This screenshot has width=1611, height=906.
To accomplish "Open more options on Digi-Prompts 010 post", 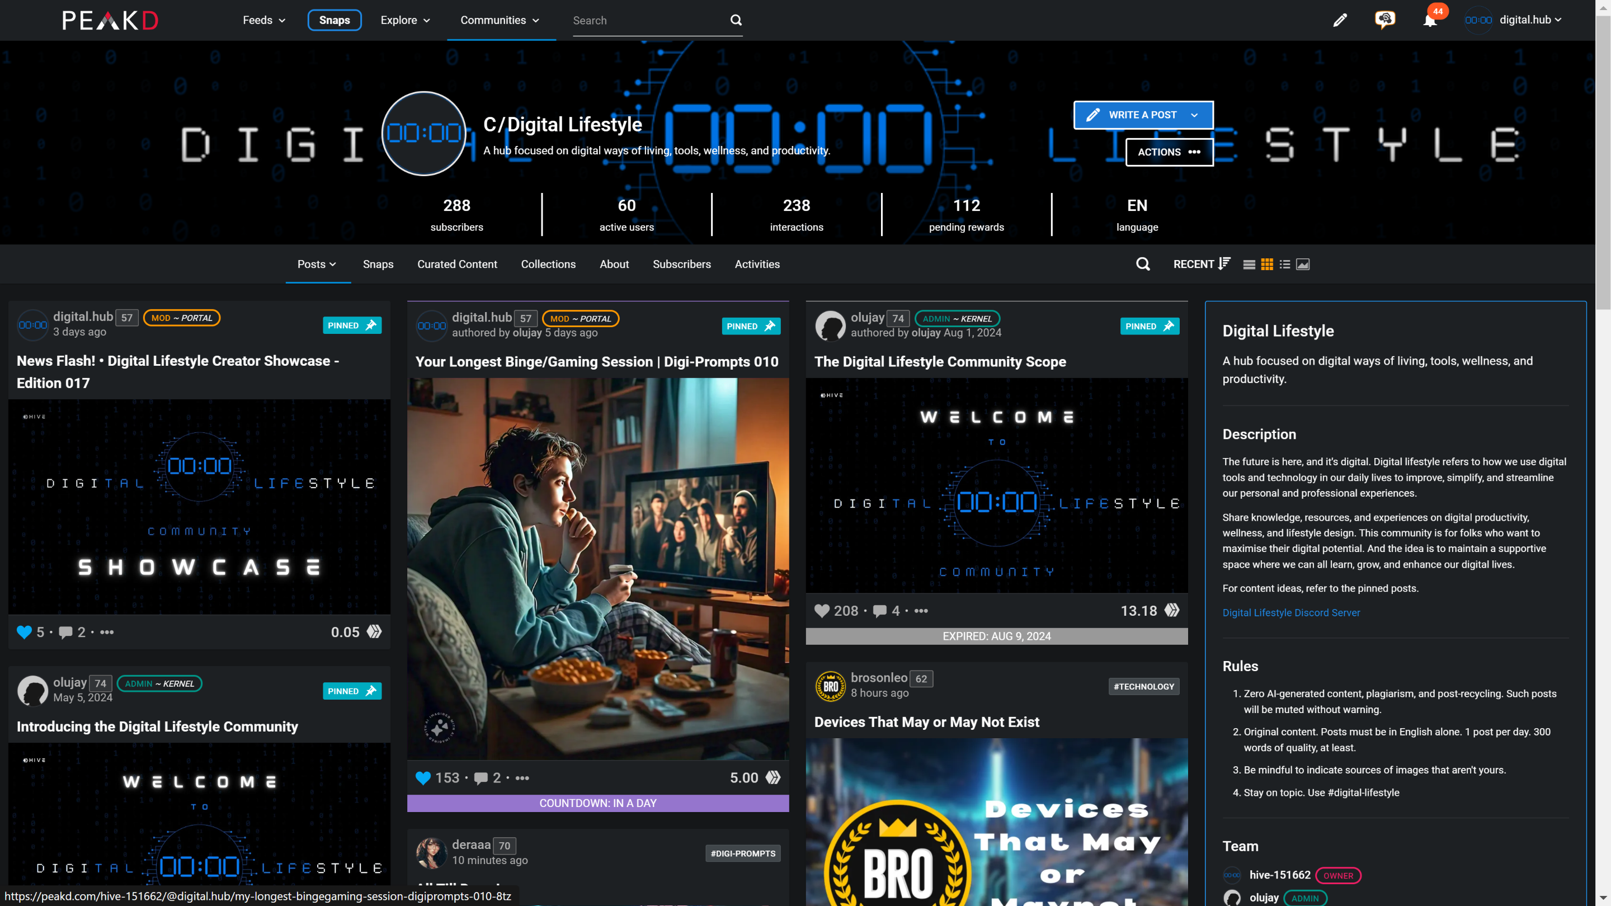I will coord(522,778).
